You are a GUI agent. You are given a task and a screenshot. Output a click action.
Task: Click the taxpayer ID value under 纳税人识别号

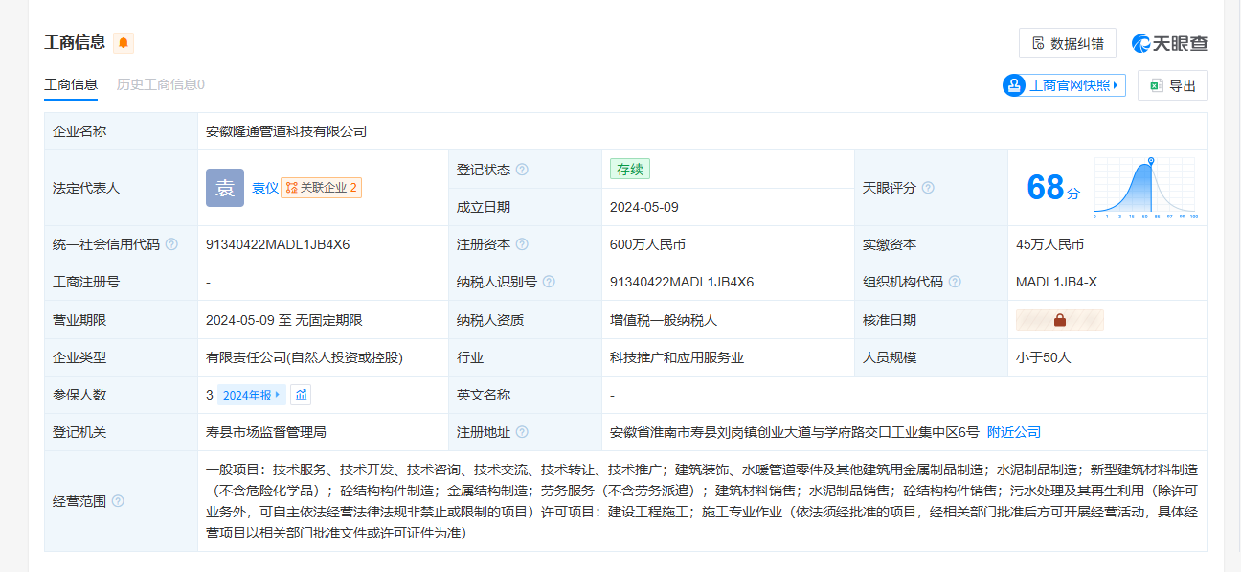pos(682,282)
